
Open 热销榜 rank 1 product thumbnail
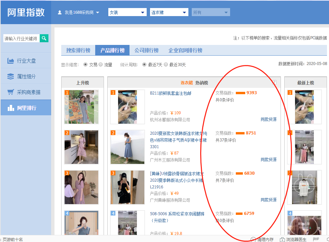pyautogui.click(x=127, y=107)
